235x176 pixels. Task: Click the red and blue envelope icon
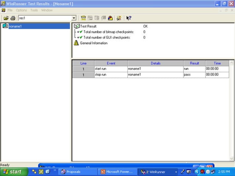110,18
